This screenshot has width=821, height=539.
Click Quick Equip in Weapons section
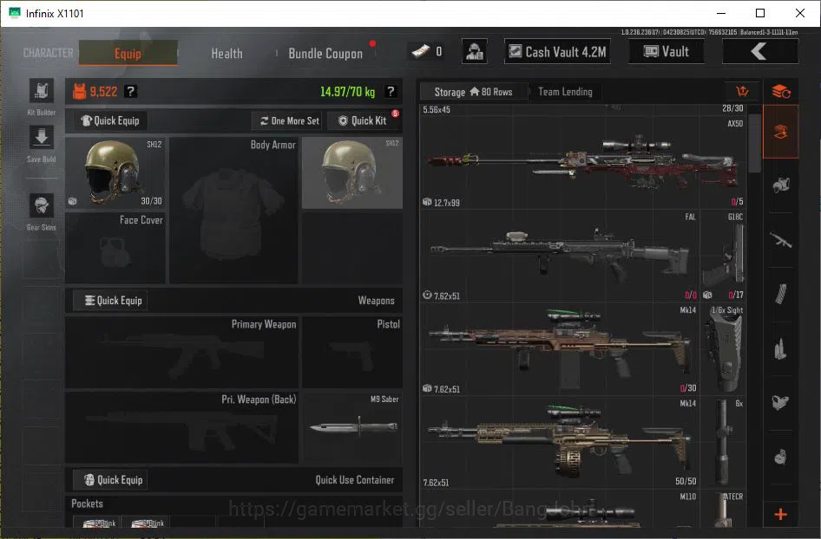(110, 301)
